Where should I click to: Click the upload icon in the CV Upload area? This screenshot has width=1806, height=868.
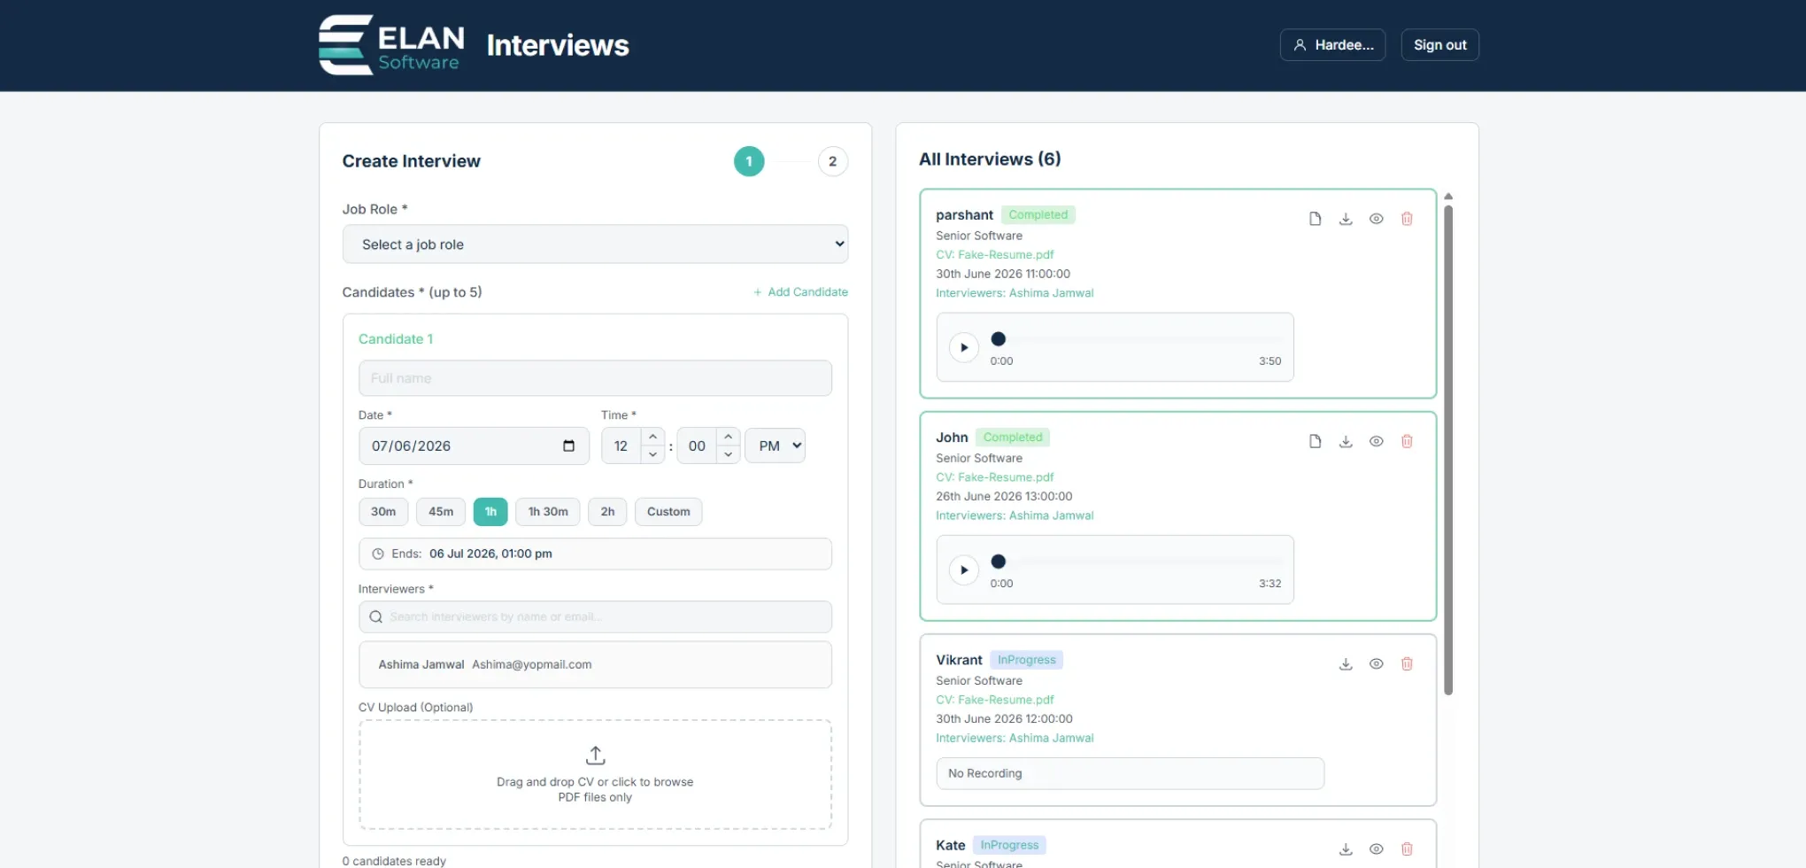595,755
